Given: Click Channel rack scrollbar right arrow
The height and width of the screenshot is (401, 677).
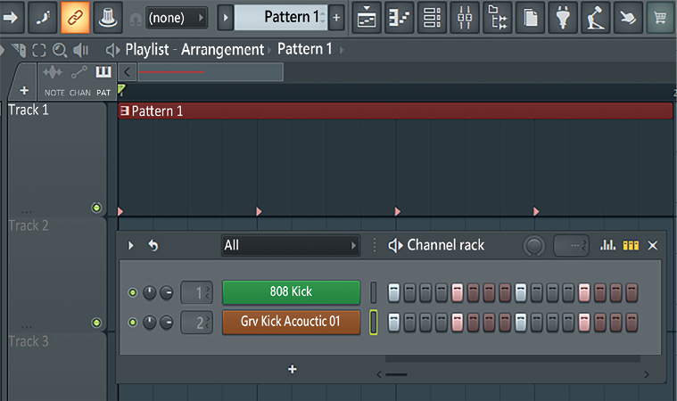Looking at the screenshot, I should point(647,374).
